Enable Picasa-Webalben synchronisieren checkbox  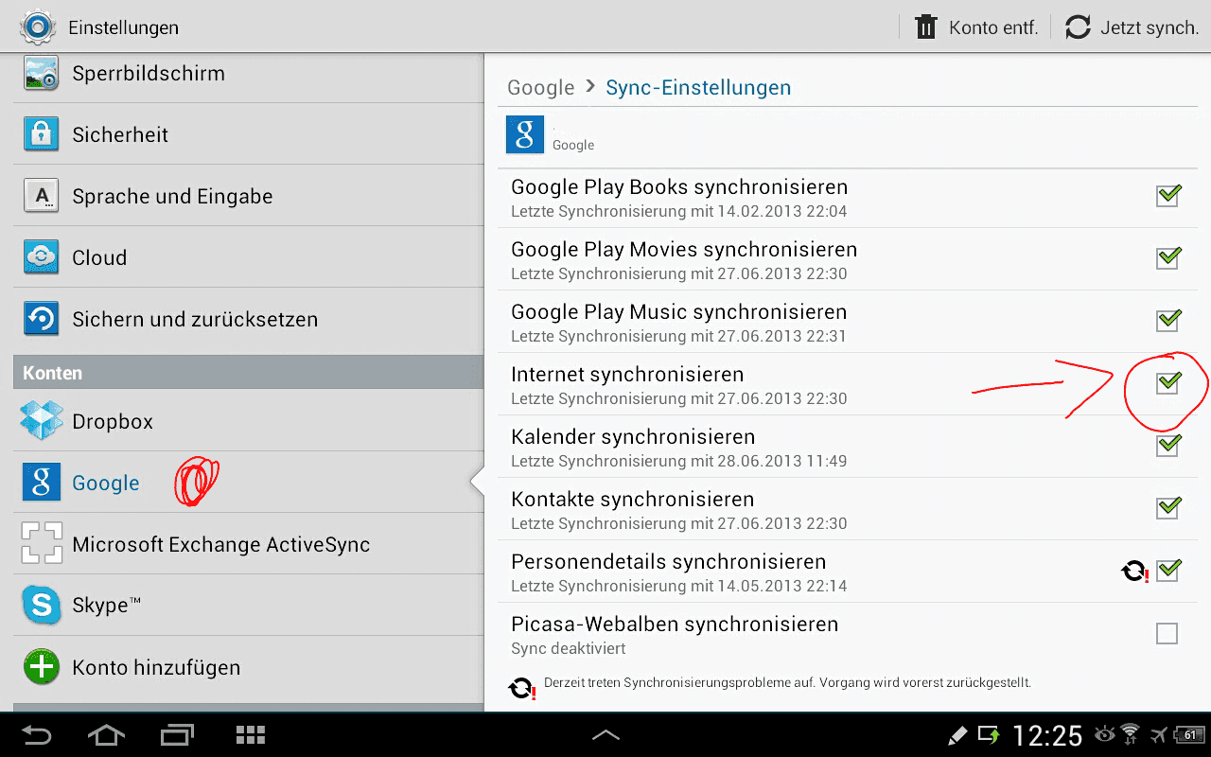[1167, 633]
